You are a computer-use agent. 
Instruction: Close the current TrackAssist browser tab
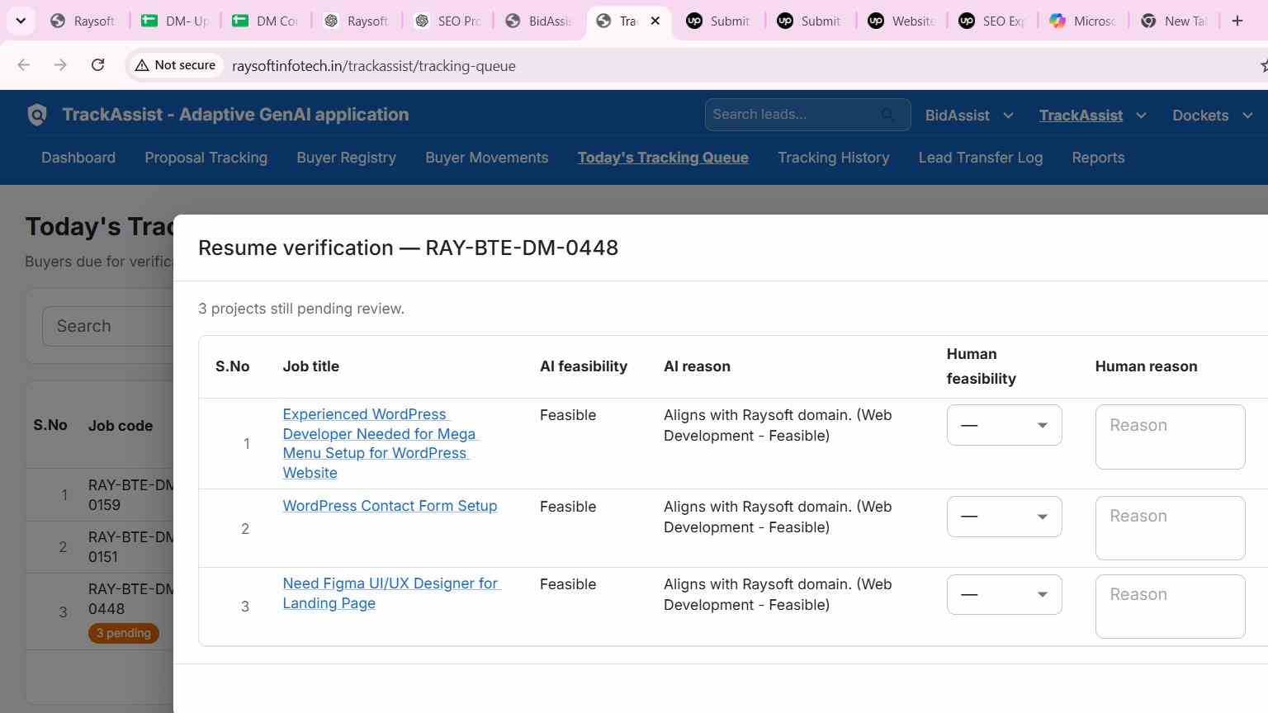pos(655,21)
